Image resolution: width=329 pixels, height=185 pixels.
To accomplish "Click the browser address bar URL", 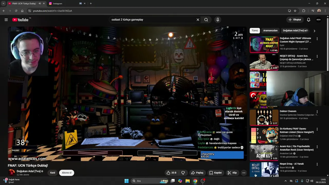I will click(52, 11).
